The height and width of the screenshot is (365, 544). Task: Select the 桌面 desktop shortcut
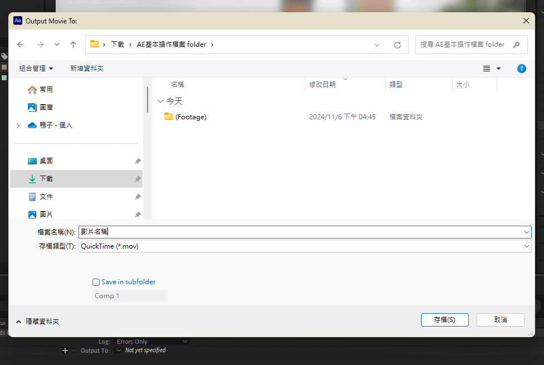46,161
